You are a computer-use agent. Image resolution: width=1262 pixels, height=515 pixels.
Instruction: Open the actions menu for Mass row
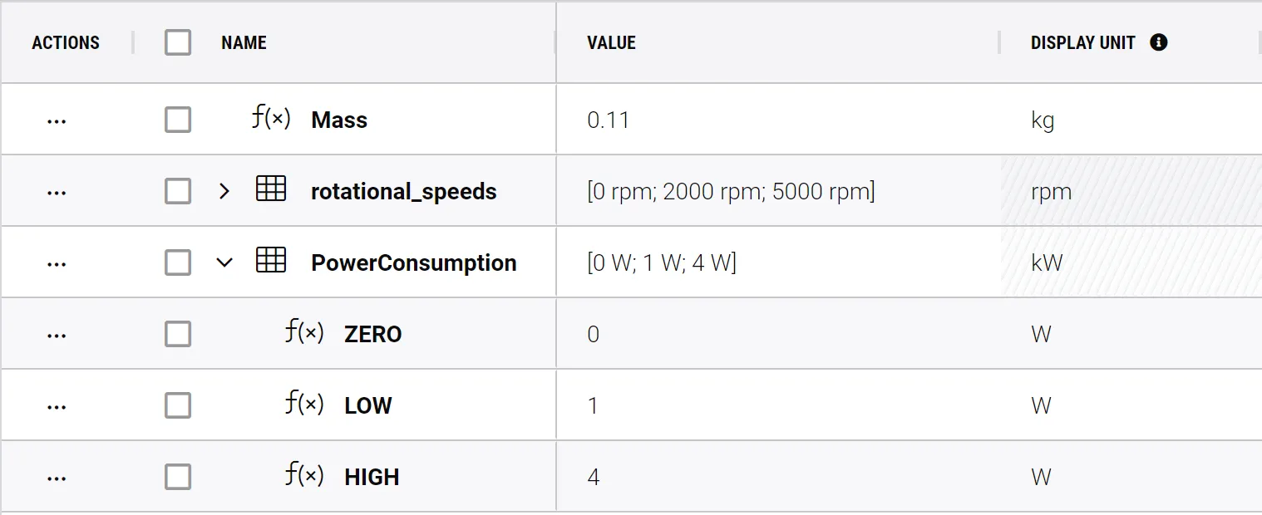click(x=57, y=120)
